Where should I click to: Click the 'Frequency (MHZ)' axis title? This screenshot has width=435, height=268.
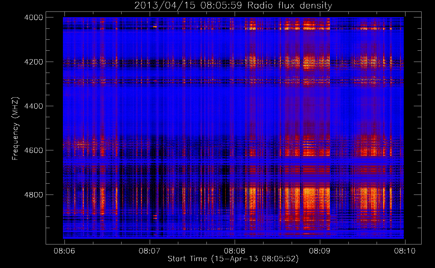[x=16, y=129]
